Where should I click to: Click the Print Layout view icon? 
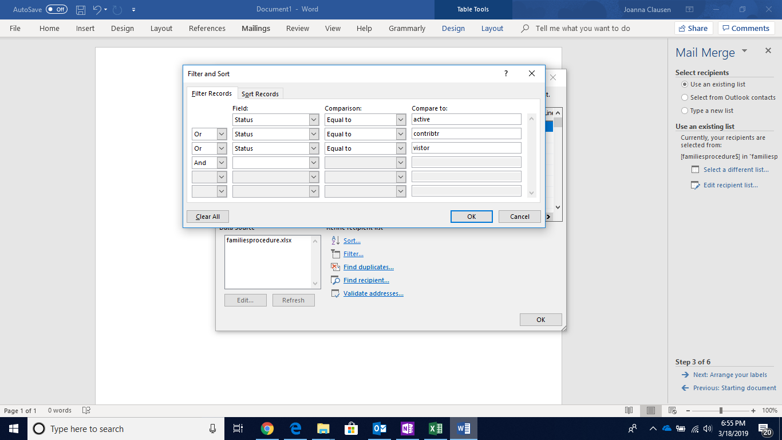click(651, 410)
